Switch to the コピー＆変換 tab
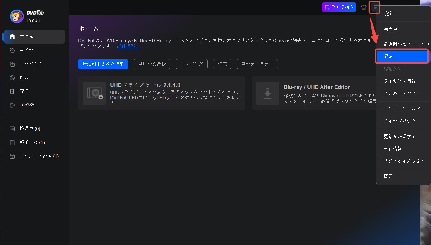 pyautogui.click(x=152, y=64)
